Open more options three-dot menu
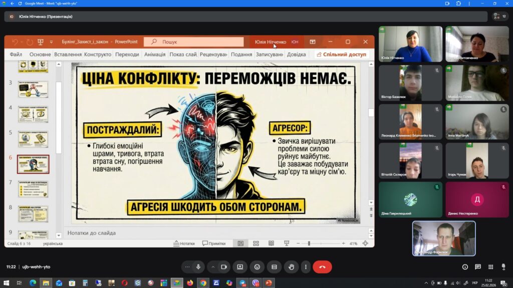The height and width of the screenshot is (288, 513). 306,267
